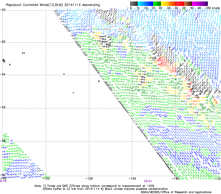This screenshot has width=221, height=194.
Task: Click the magenta 40-45 knots legend swatch
Action: 196,4
